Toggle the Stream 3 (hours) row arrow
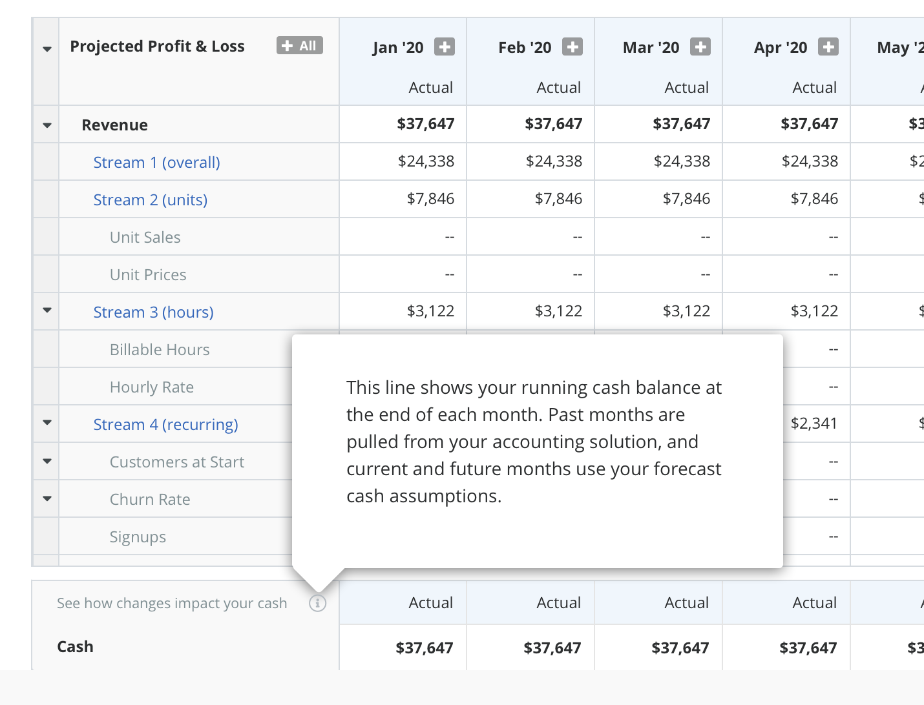 [x=47, y=310]
